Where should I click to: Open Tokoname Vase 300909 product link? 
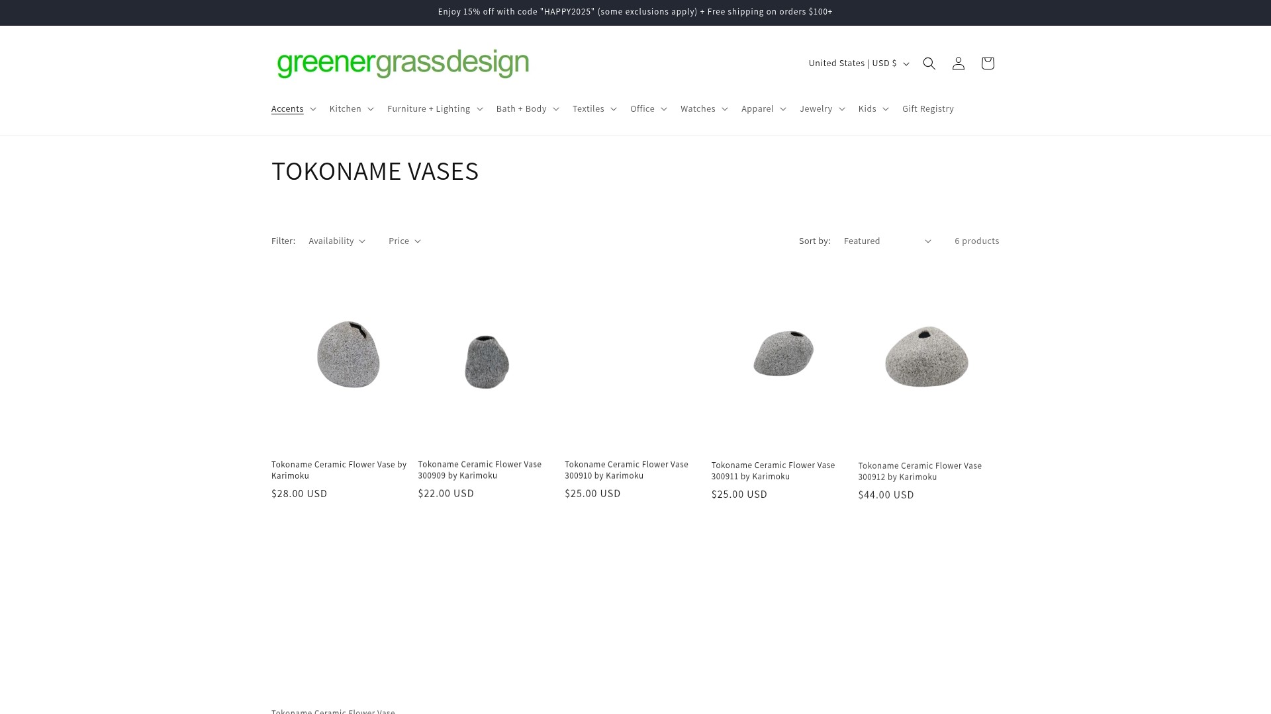tap(479, 470)
